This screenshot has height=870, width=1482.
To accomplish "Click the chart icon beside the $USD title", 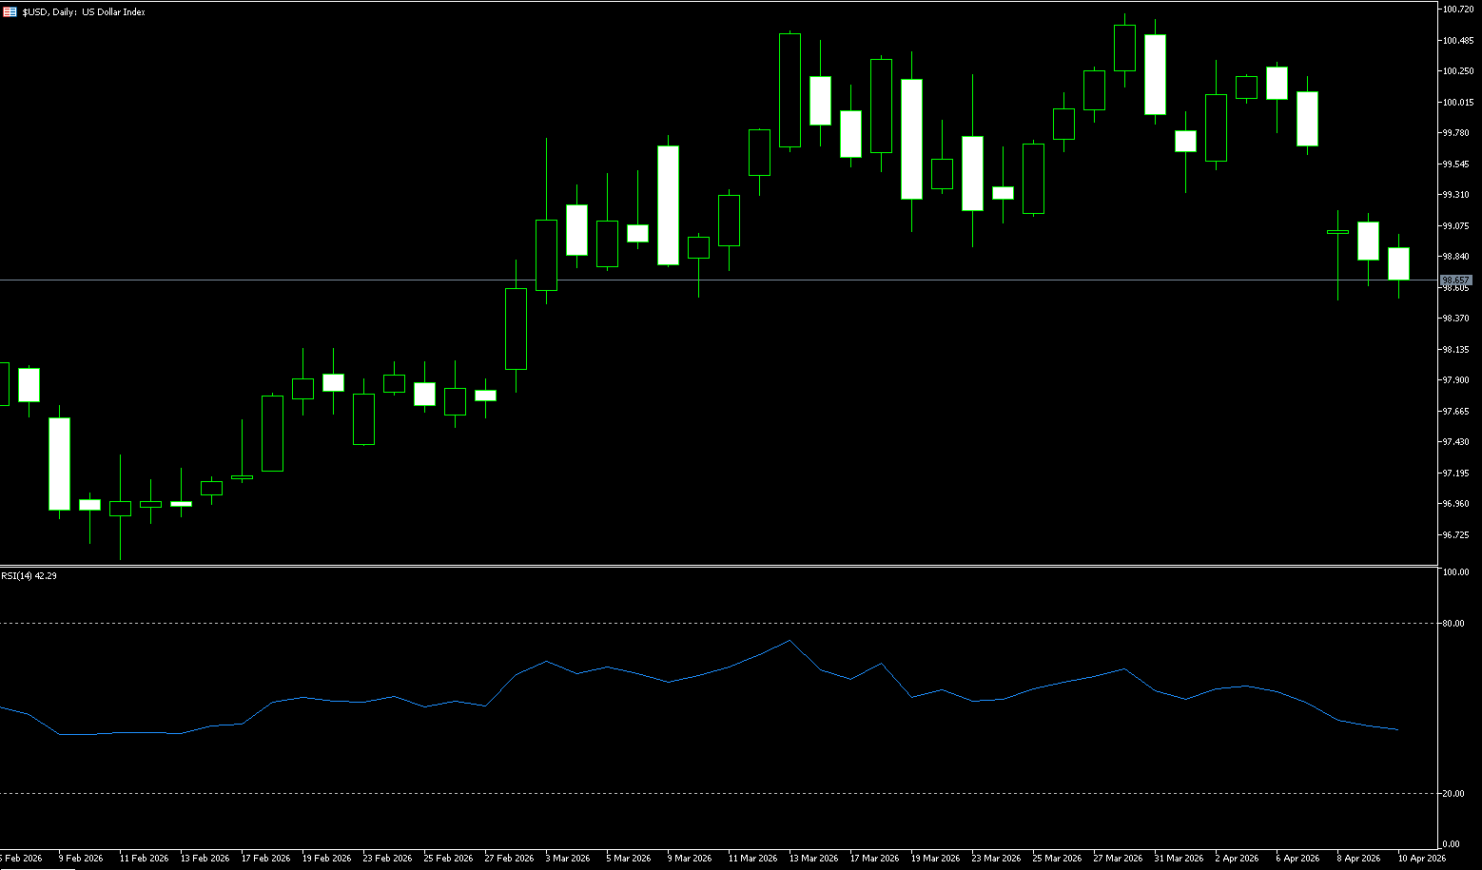I will coord(10,11).
